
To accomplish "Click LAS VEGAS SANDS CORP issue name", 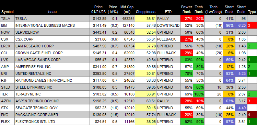I will pos(38,60).
